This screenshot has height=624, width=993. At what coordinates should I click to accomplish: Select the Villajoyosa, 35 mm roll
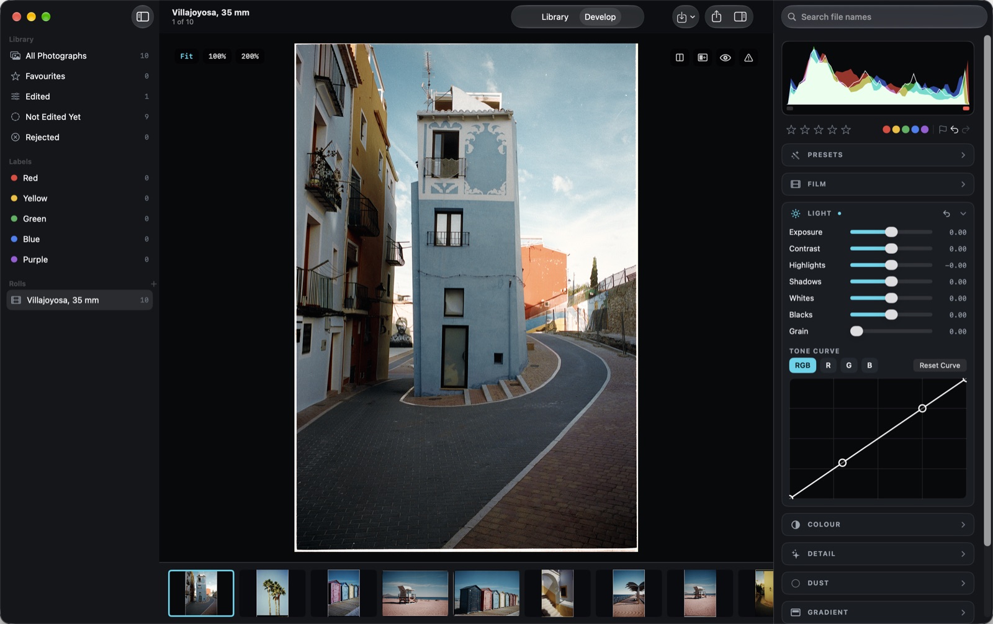(x=79, y=300)
